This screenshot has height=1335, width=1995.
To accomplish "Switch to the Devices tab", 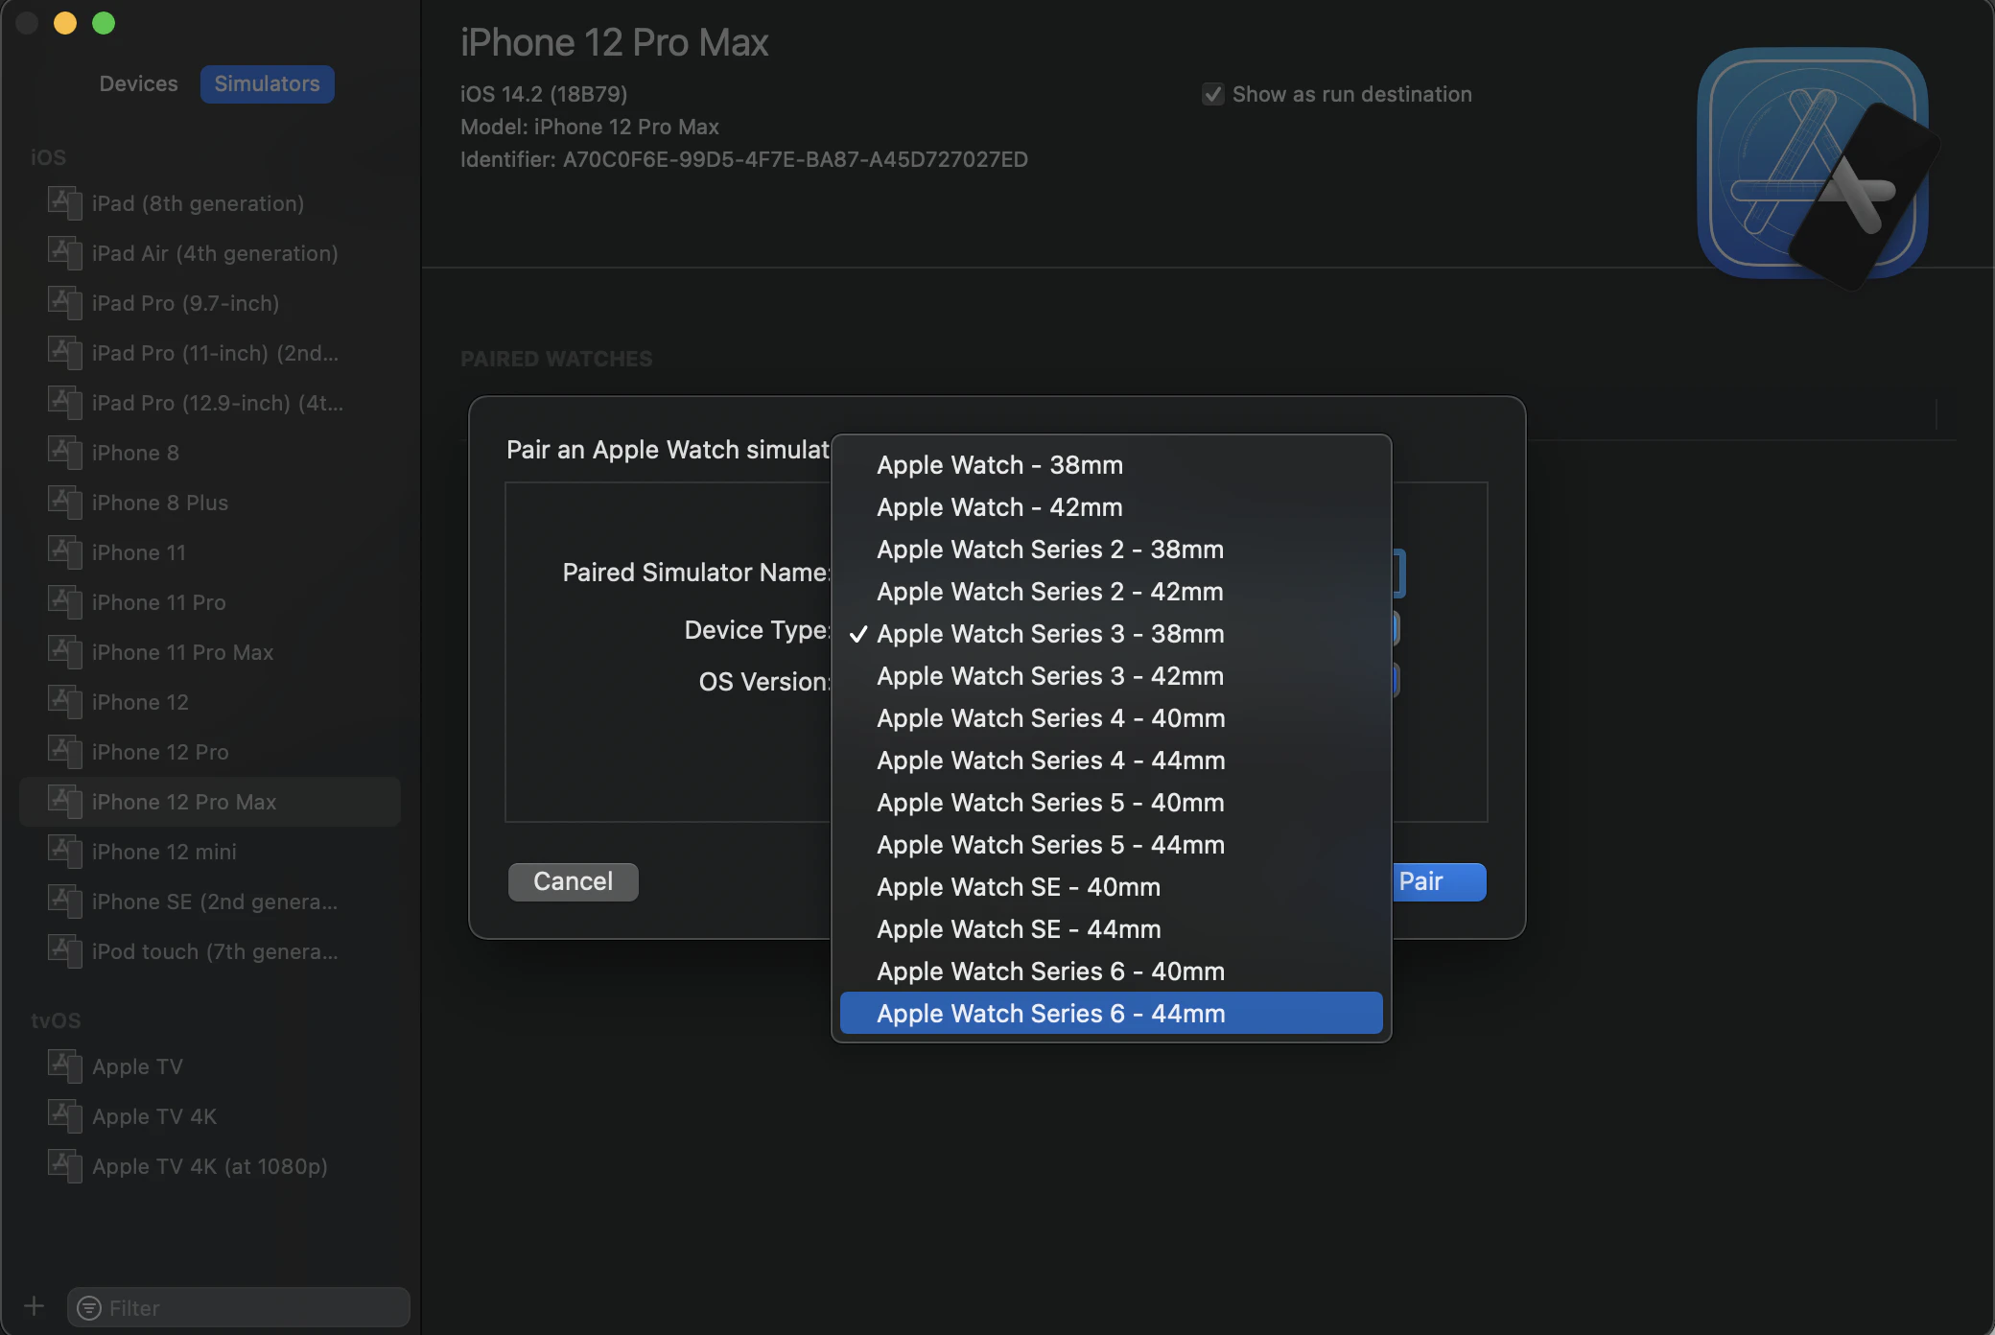I will [138, 83].
